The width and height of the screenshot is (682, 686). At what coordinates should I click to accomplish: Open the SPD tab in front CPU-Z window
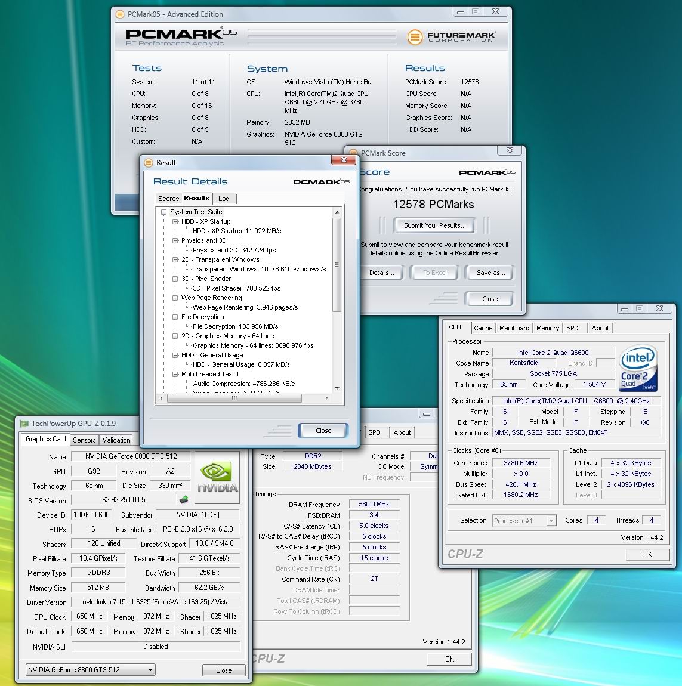572,328
